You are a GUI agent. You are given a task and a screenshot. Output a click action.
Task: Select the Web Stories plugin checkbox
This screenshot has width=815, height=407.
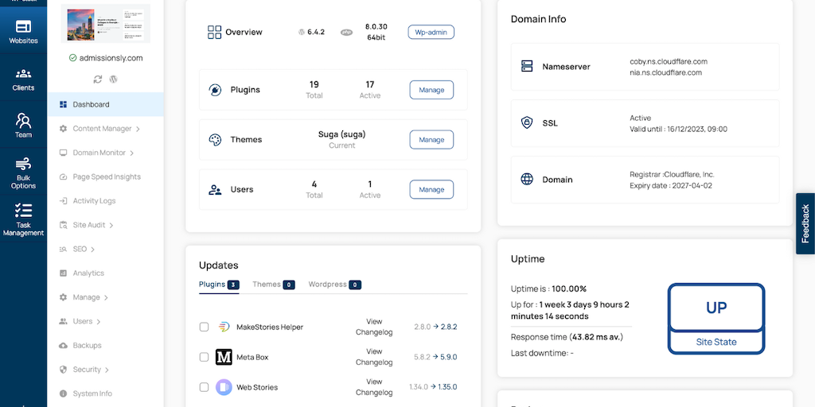(x=205, y=387)
